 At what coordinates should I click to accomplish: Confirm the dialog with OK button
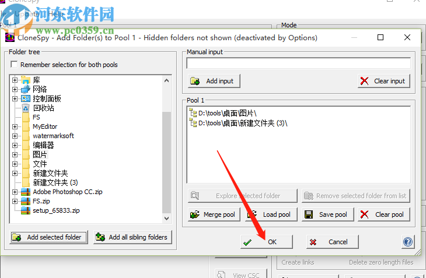(267, 242)
